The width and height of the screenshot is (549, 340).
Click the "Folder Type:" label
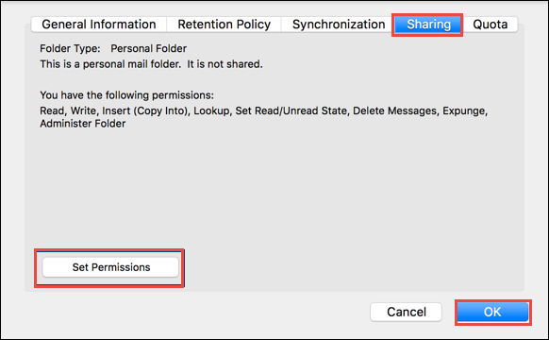(70, 48)
